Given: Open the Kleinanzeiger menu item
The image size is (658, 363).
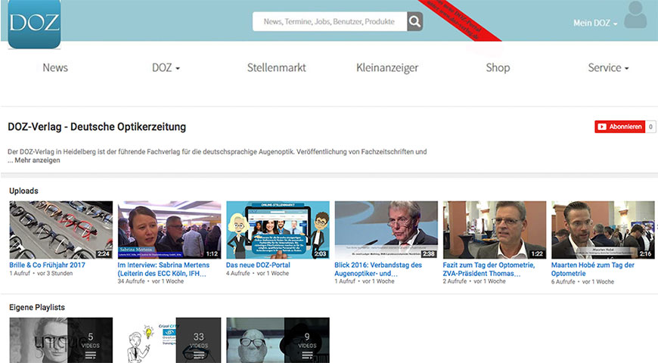Looking at the screenshot, I should tap(387, 68).
